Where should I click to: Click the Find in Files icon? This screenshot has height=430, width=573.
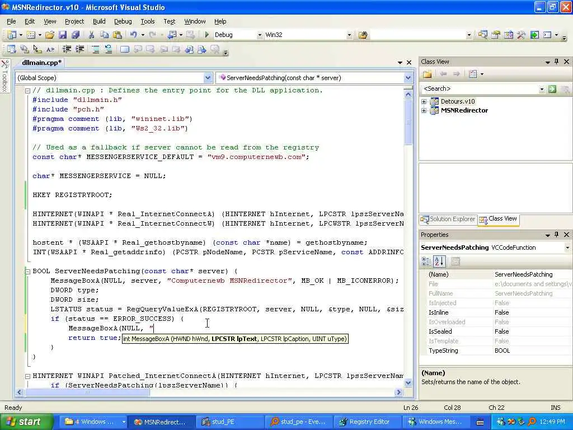point(363,35)
